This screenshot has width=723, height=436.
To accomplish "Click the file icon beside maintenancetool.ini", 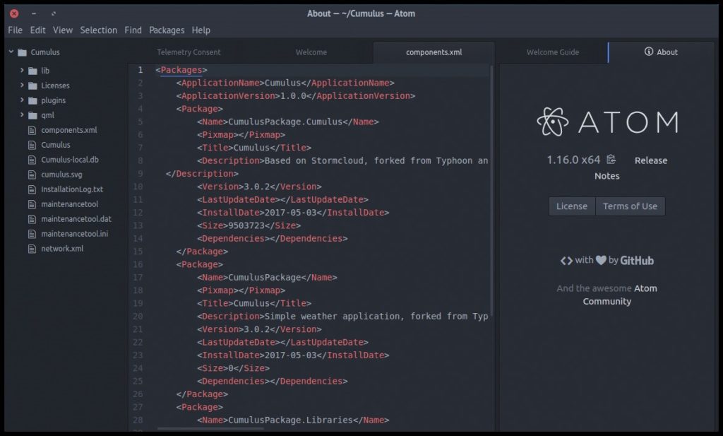I will coord(32,233).
